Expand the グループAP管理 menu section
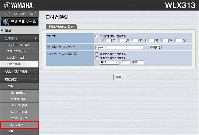199x135 pixels. tap(19, 72)
